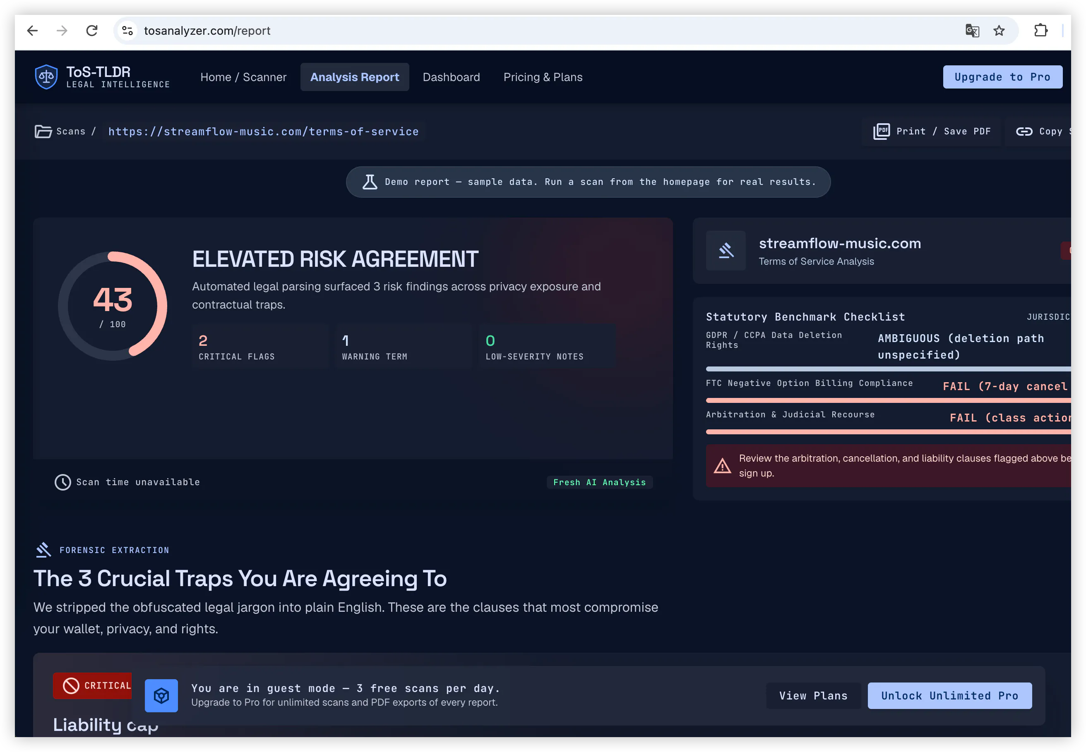
Task: Click the ToS-TLDR shield logo icon
Action: [46, 77]
